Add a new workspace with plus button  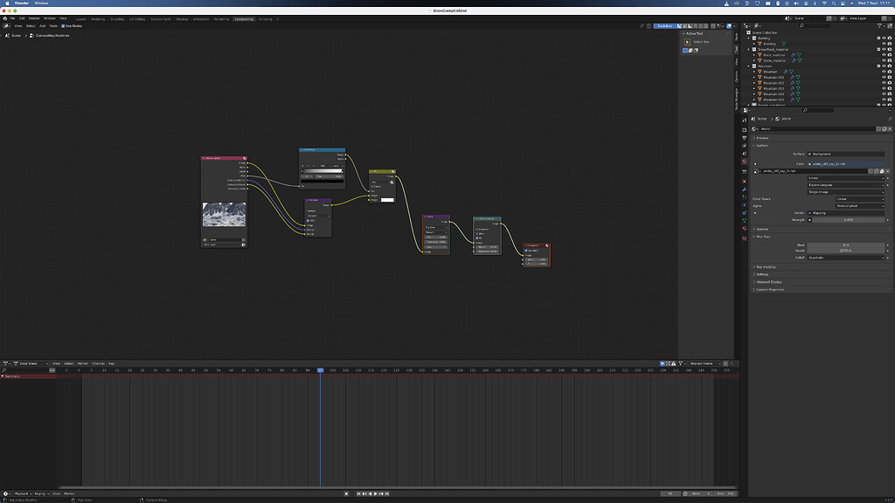tap(278, 19)
